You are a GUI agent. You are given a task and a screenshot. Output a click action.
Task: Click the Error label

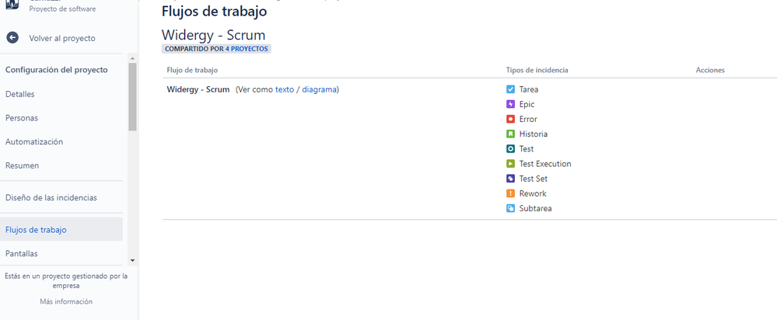[x=528, y=119]
